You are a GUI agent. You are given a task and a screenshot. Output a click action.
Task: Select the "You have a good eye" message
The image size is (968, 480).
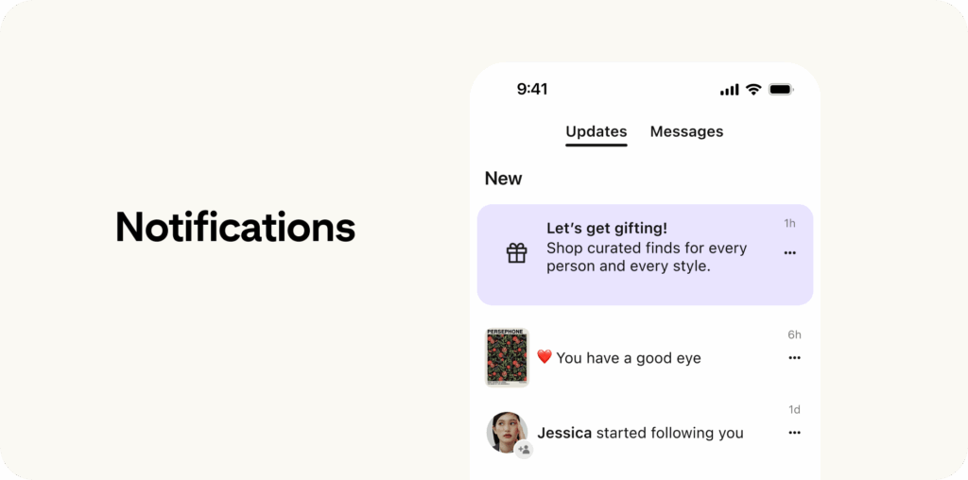pos(629,358)
